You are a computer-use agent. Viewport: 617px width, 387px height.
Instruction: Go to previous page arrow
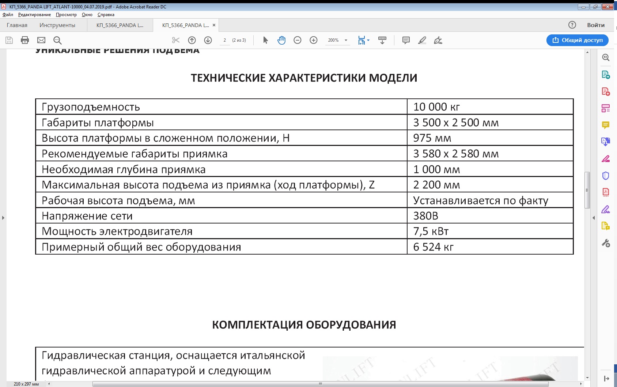pos(192,40)
